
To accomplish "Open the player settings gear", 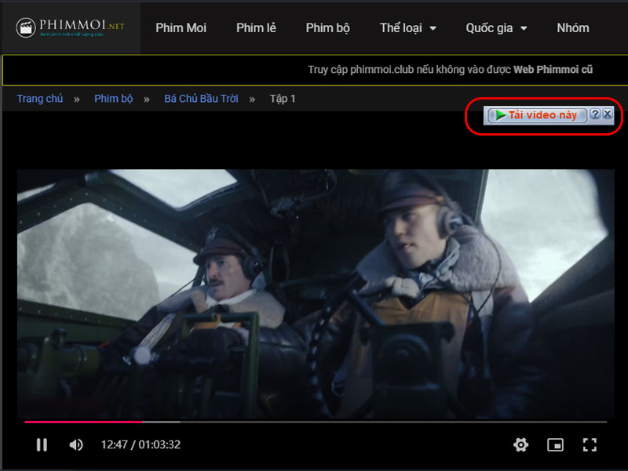I will click(520, 445).
